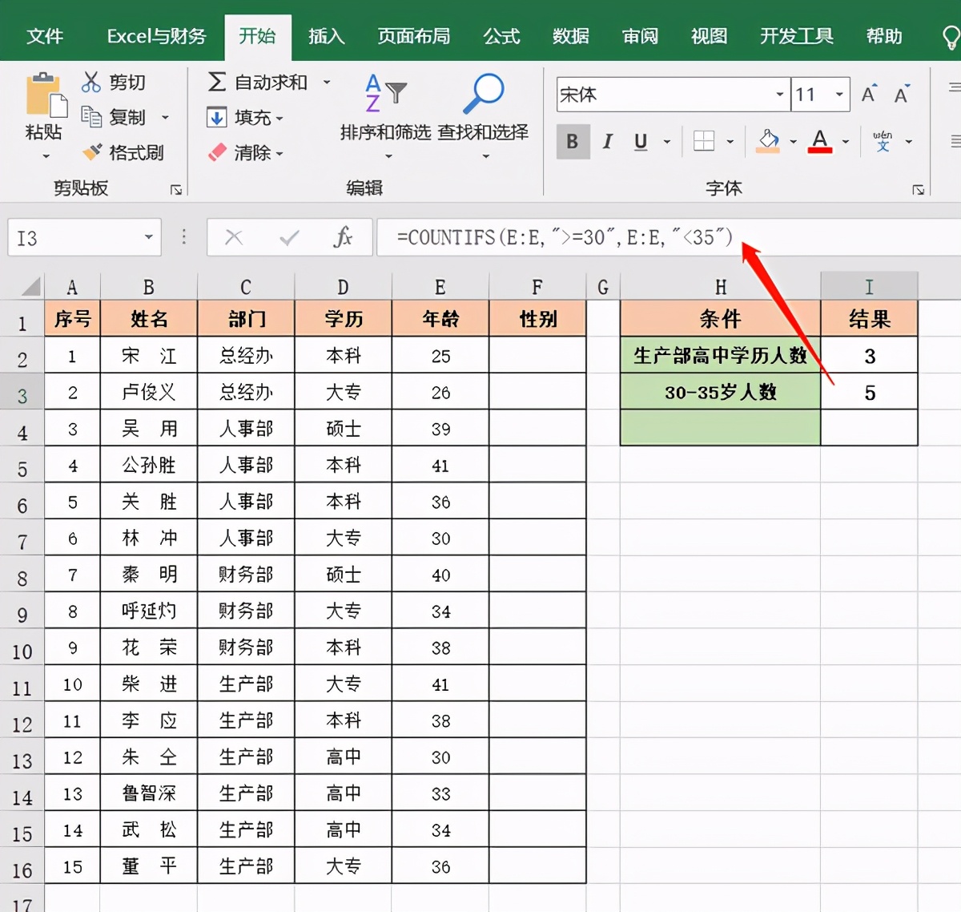Viewport: 961px width, 912px height.
Task: Cancel formula entry with X icon
Action: [x=234, y=237]
